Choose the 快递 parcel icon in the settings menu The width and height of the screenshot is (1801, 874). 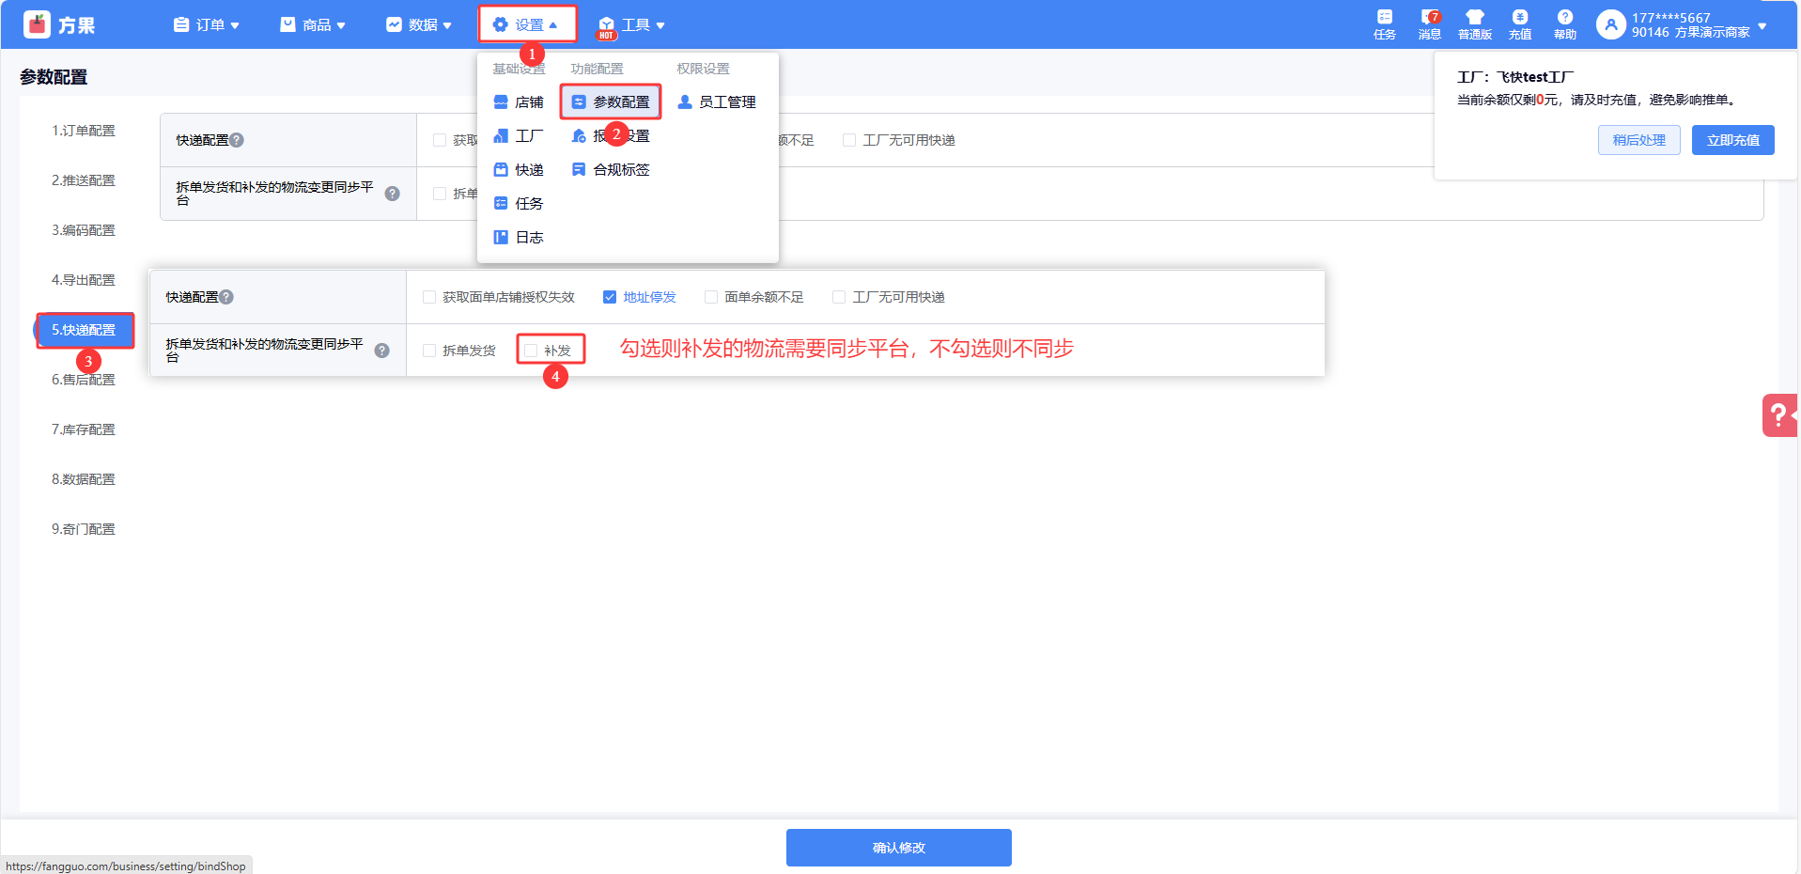501,169
